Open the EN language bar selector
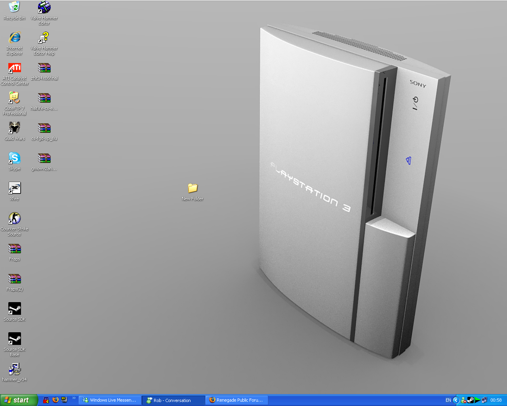Image resolution: width=507 pixels, height=406 pixels. click(x=448, y=400)
